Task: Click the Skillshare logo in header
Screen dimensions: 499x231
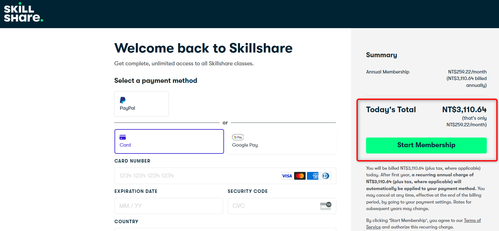Action: point(23,13)
